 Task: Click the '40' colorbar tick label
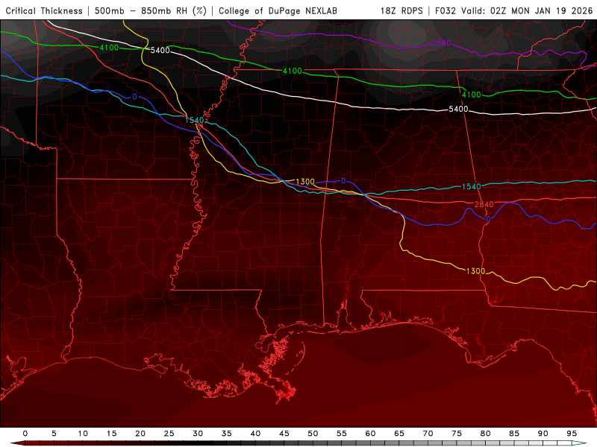[255, 434]
